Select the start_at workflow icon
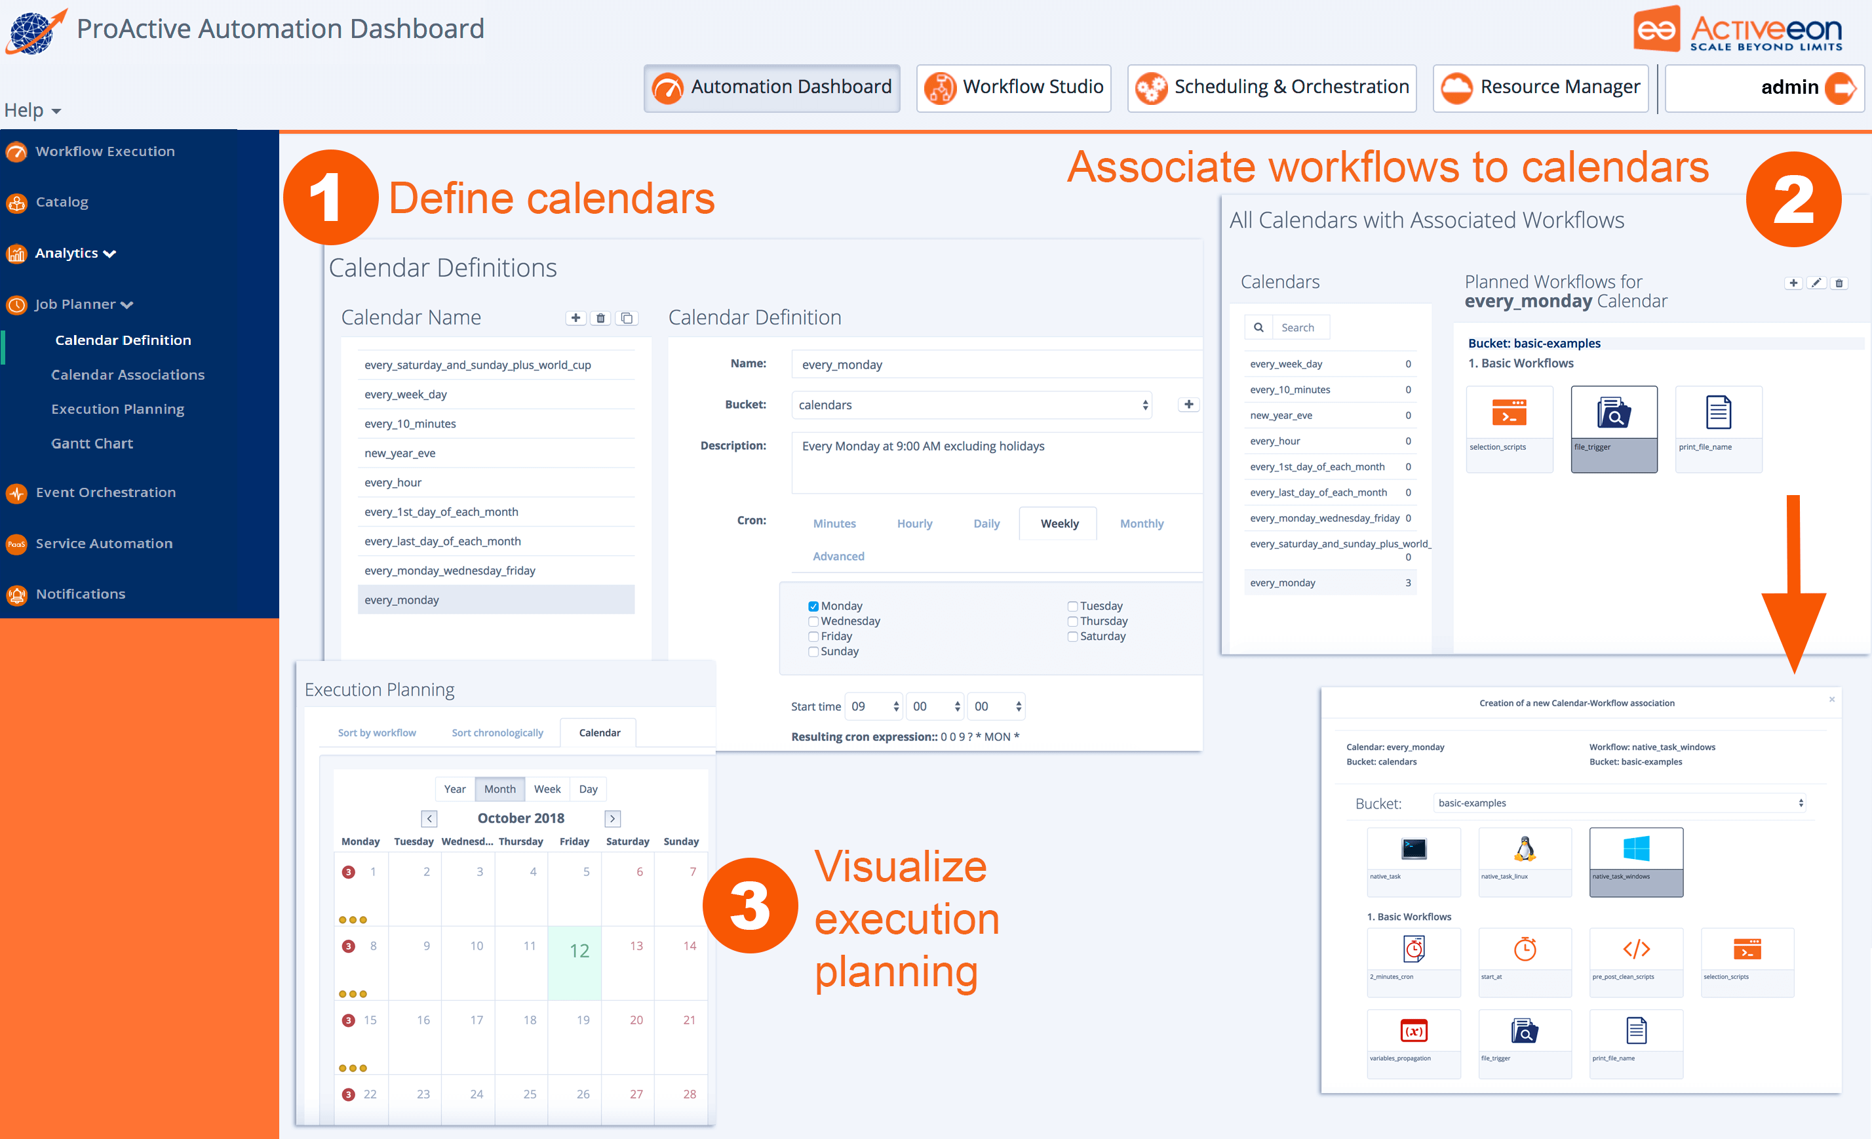Image resolution: width=1872 pixels, height=1139 pixels. tap(1525, 962)
